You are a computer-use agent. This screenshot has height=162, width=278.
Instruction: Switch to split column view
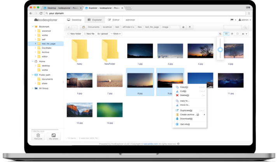tap(238, 34)
